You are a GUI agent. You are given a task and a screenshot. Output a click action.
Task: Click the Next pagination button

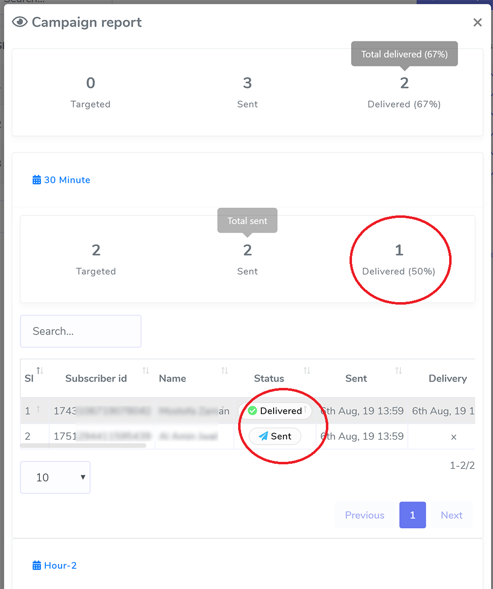tap(451, 515)
